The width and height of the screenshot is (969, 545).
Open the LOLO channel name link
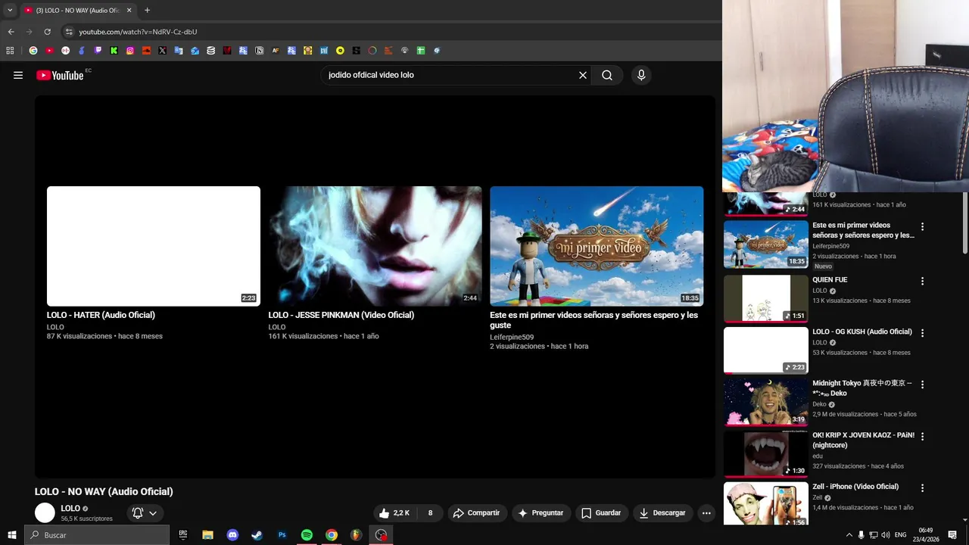click(70, 508)
